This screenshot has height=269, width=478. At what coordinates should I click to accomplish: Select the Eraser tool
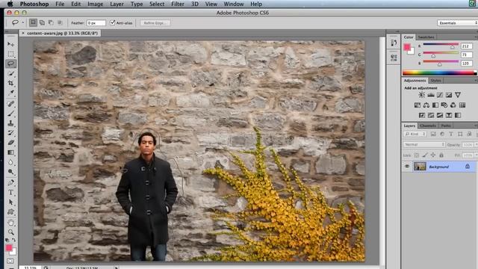[10, 143]
